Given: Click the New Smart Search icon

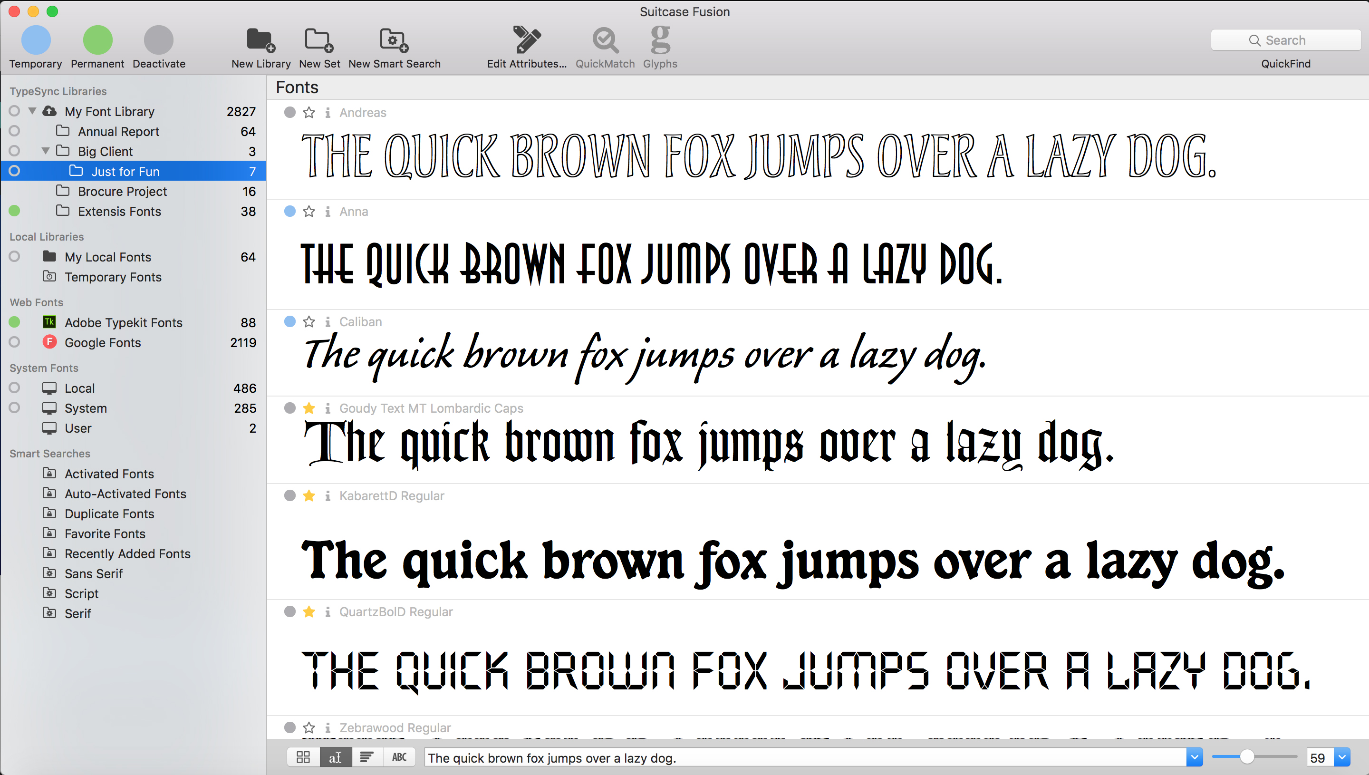Looking at the screenshot, I should pos(394,40).
